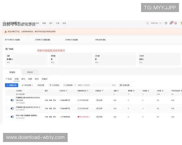Screen dimensions: 182x145
Task: Open 详情 for plan 0730_13:32
Action: 46,100
